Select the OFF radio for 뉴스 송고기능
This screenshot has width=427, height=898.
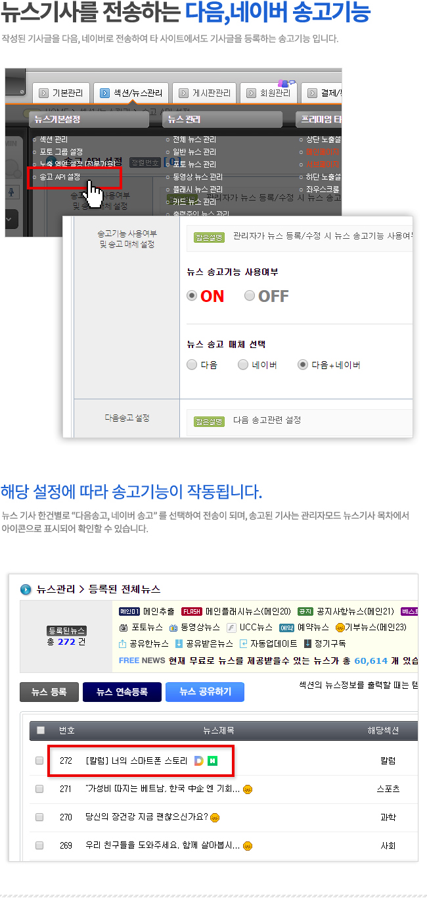click(250, 296)
